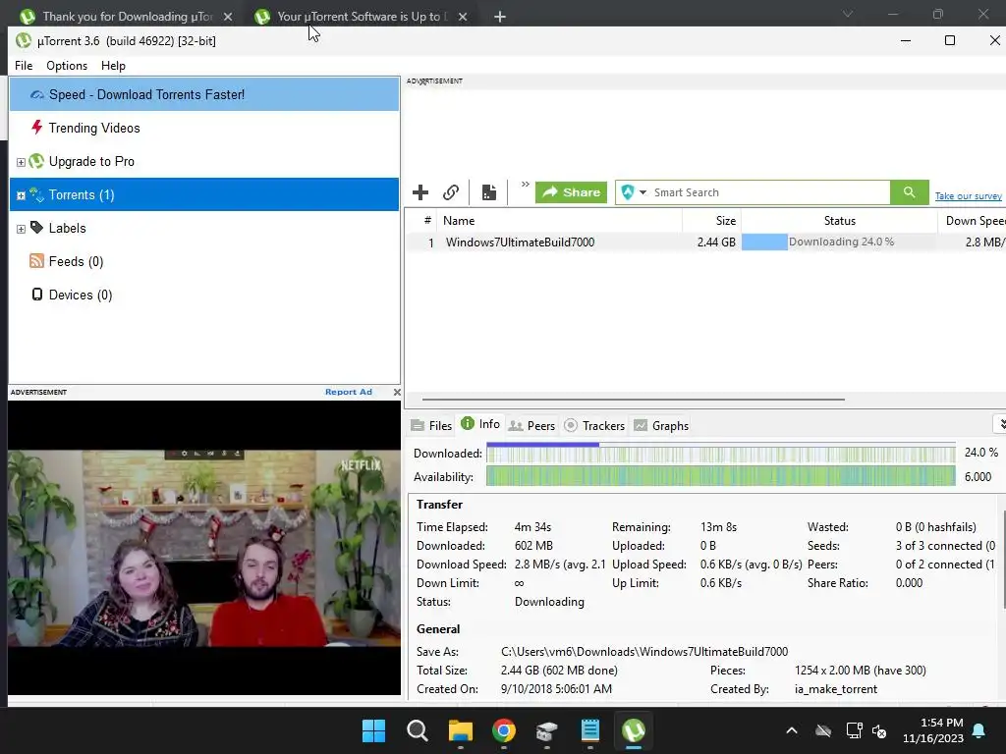
Task: Sort the list by Size column
Action: pyautogui.click(x=711, y=221)
